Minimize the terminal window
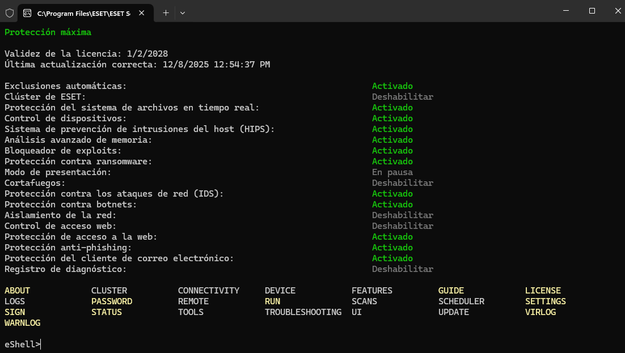This screenshot has width=625, height=353. tap(565, 11)
